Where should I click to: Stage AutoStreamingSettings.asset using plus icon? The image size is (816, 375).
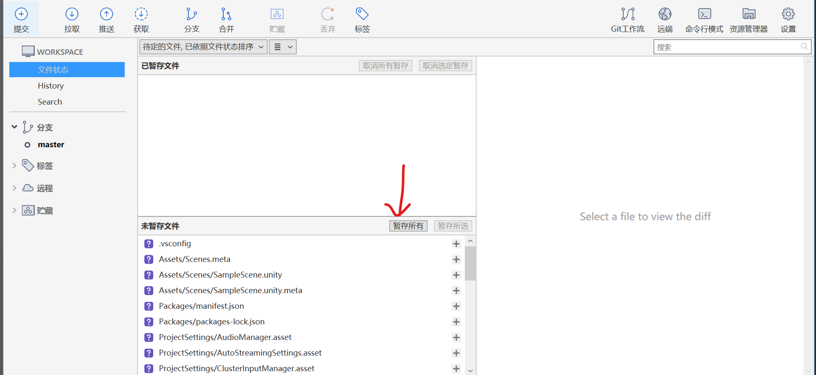point(456,353)
